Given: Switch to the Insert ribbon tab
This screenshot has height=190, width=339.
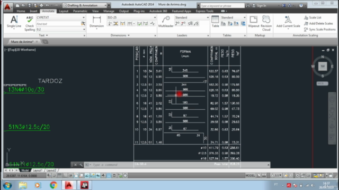Looking at the screenshot, I should (x=33, y=11).
